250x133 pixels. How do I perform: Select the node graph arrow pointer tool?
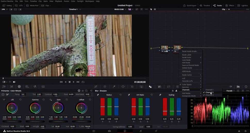pyautogui.click(x=151, y=9)
